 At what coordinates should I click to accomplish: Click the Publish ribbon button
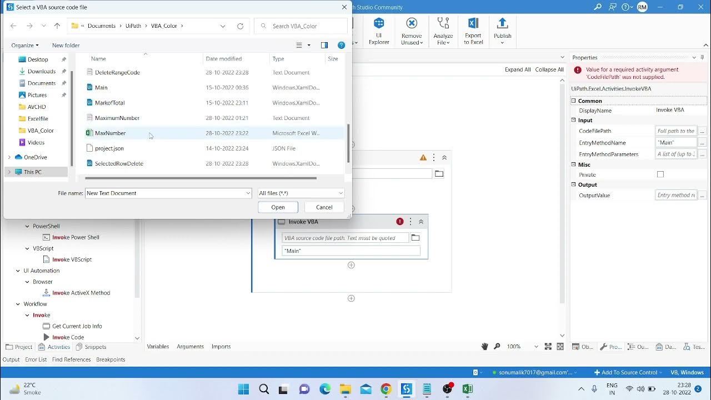click(502, 31)
